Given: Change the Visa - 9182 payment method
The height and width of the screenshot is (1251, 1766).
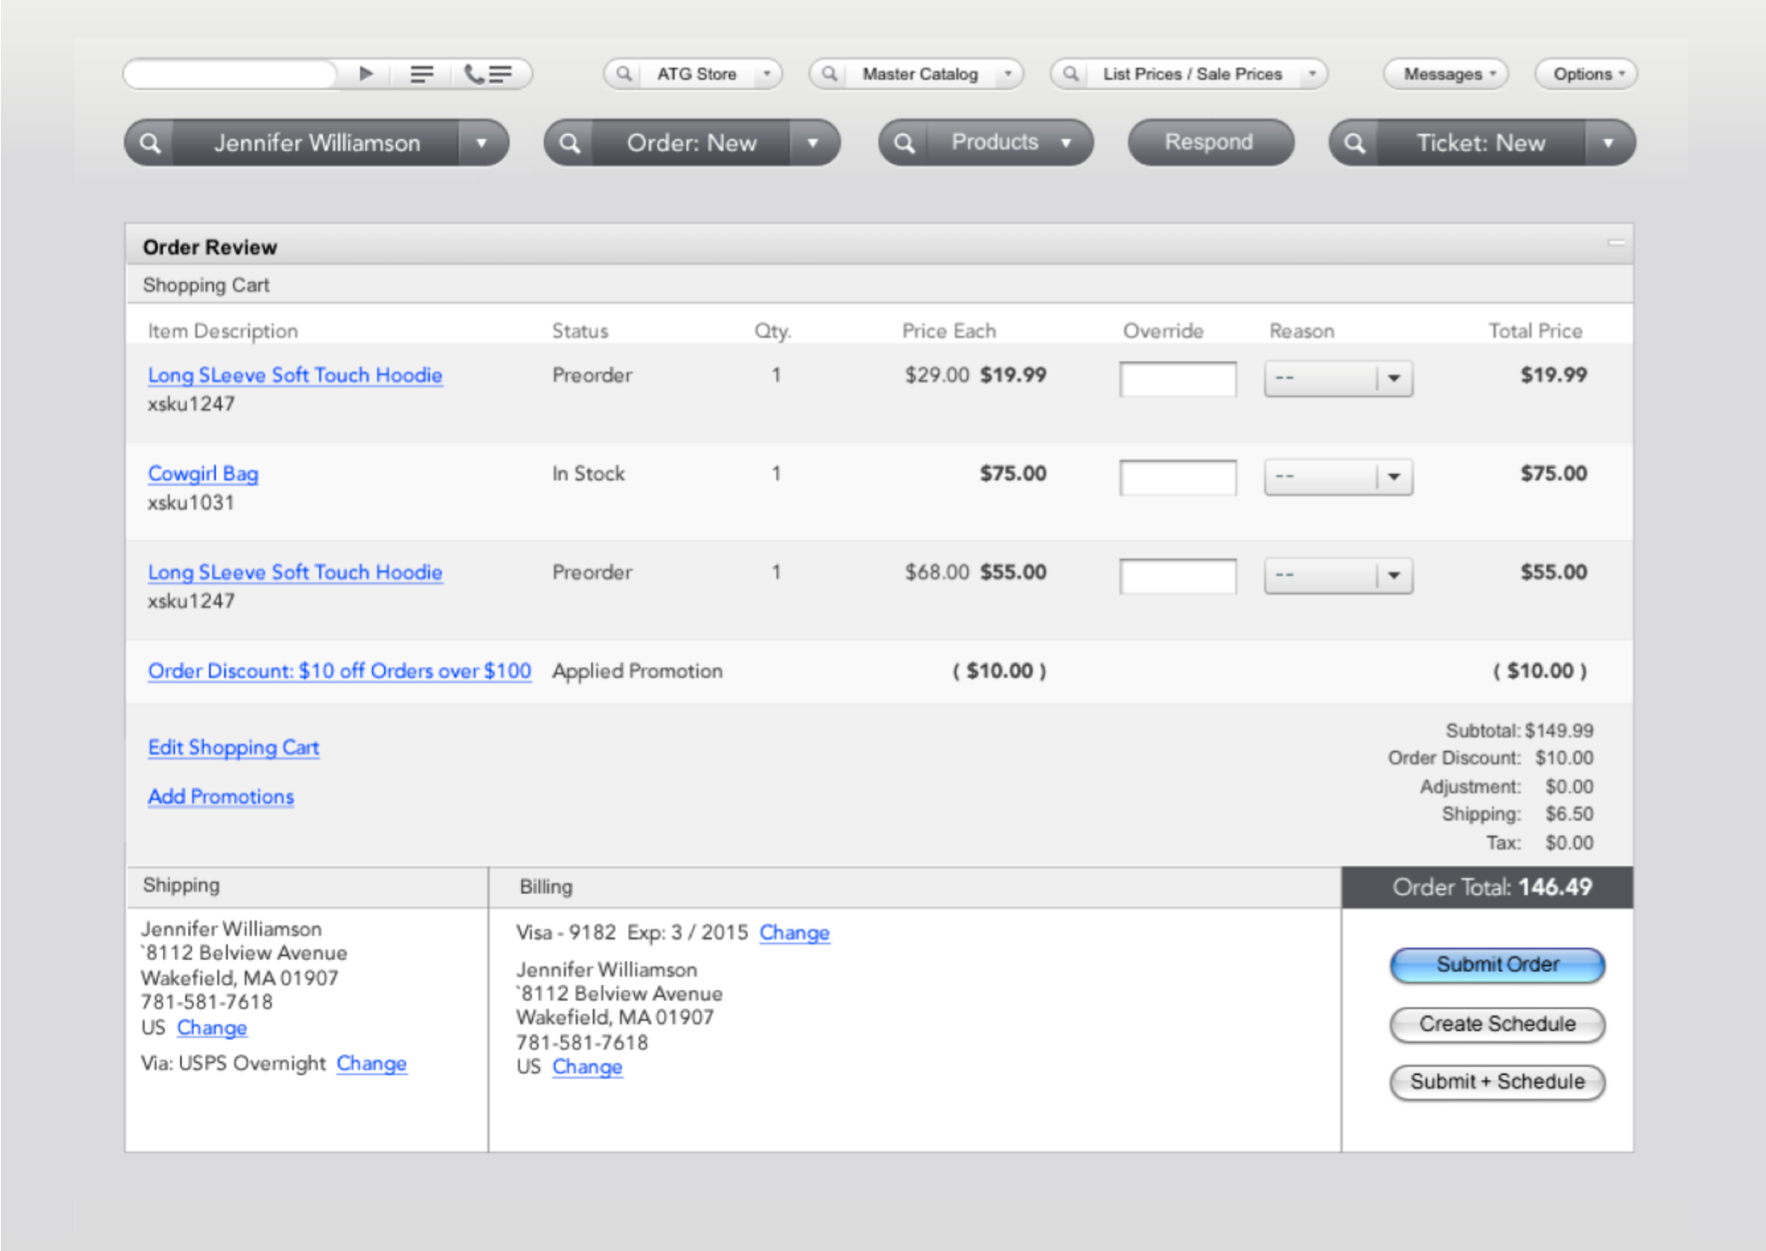Looking at the screenshot, I should pyautogui.click(x=795, y=933).
